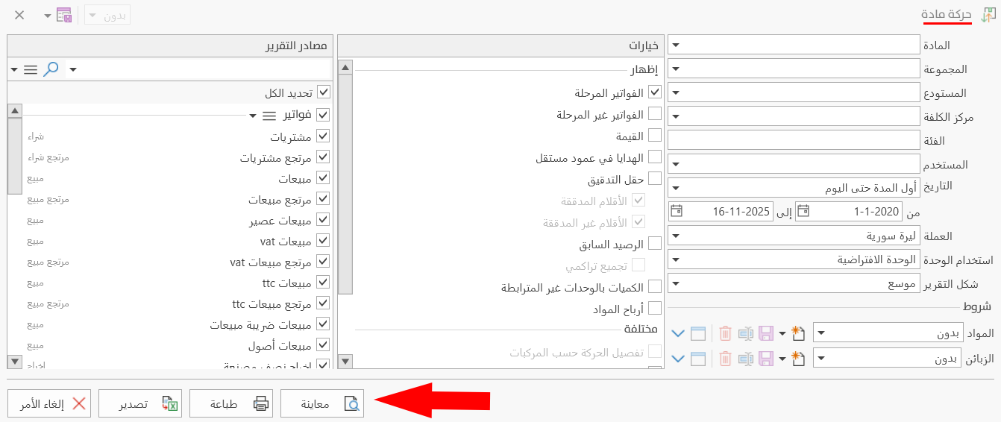Click the list menu icon beside the search magnifier
Screen dimensions: 1001x422
click(31, 69)
